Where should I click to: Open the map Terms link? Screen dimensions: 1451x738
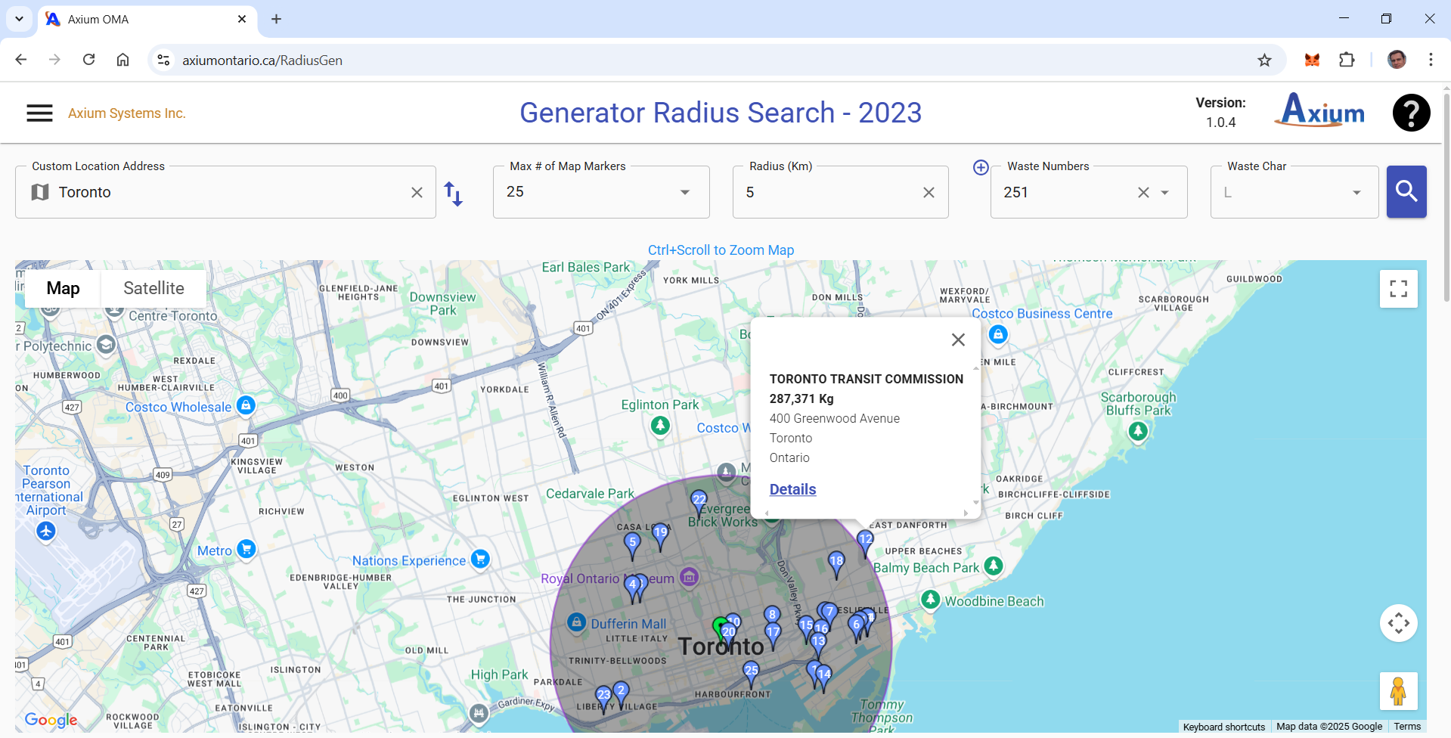point(1407,727)
